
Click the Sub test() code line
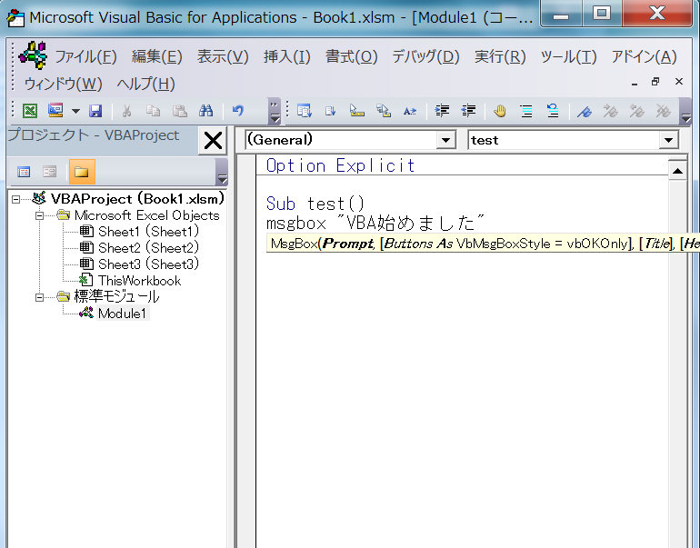315,204
